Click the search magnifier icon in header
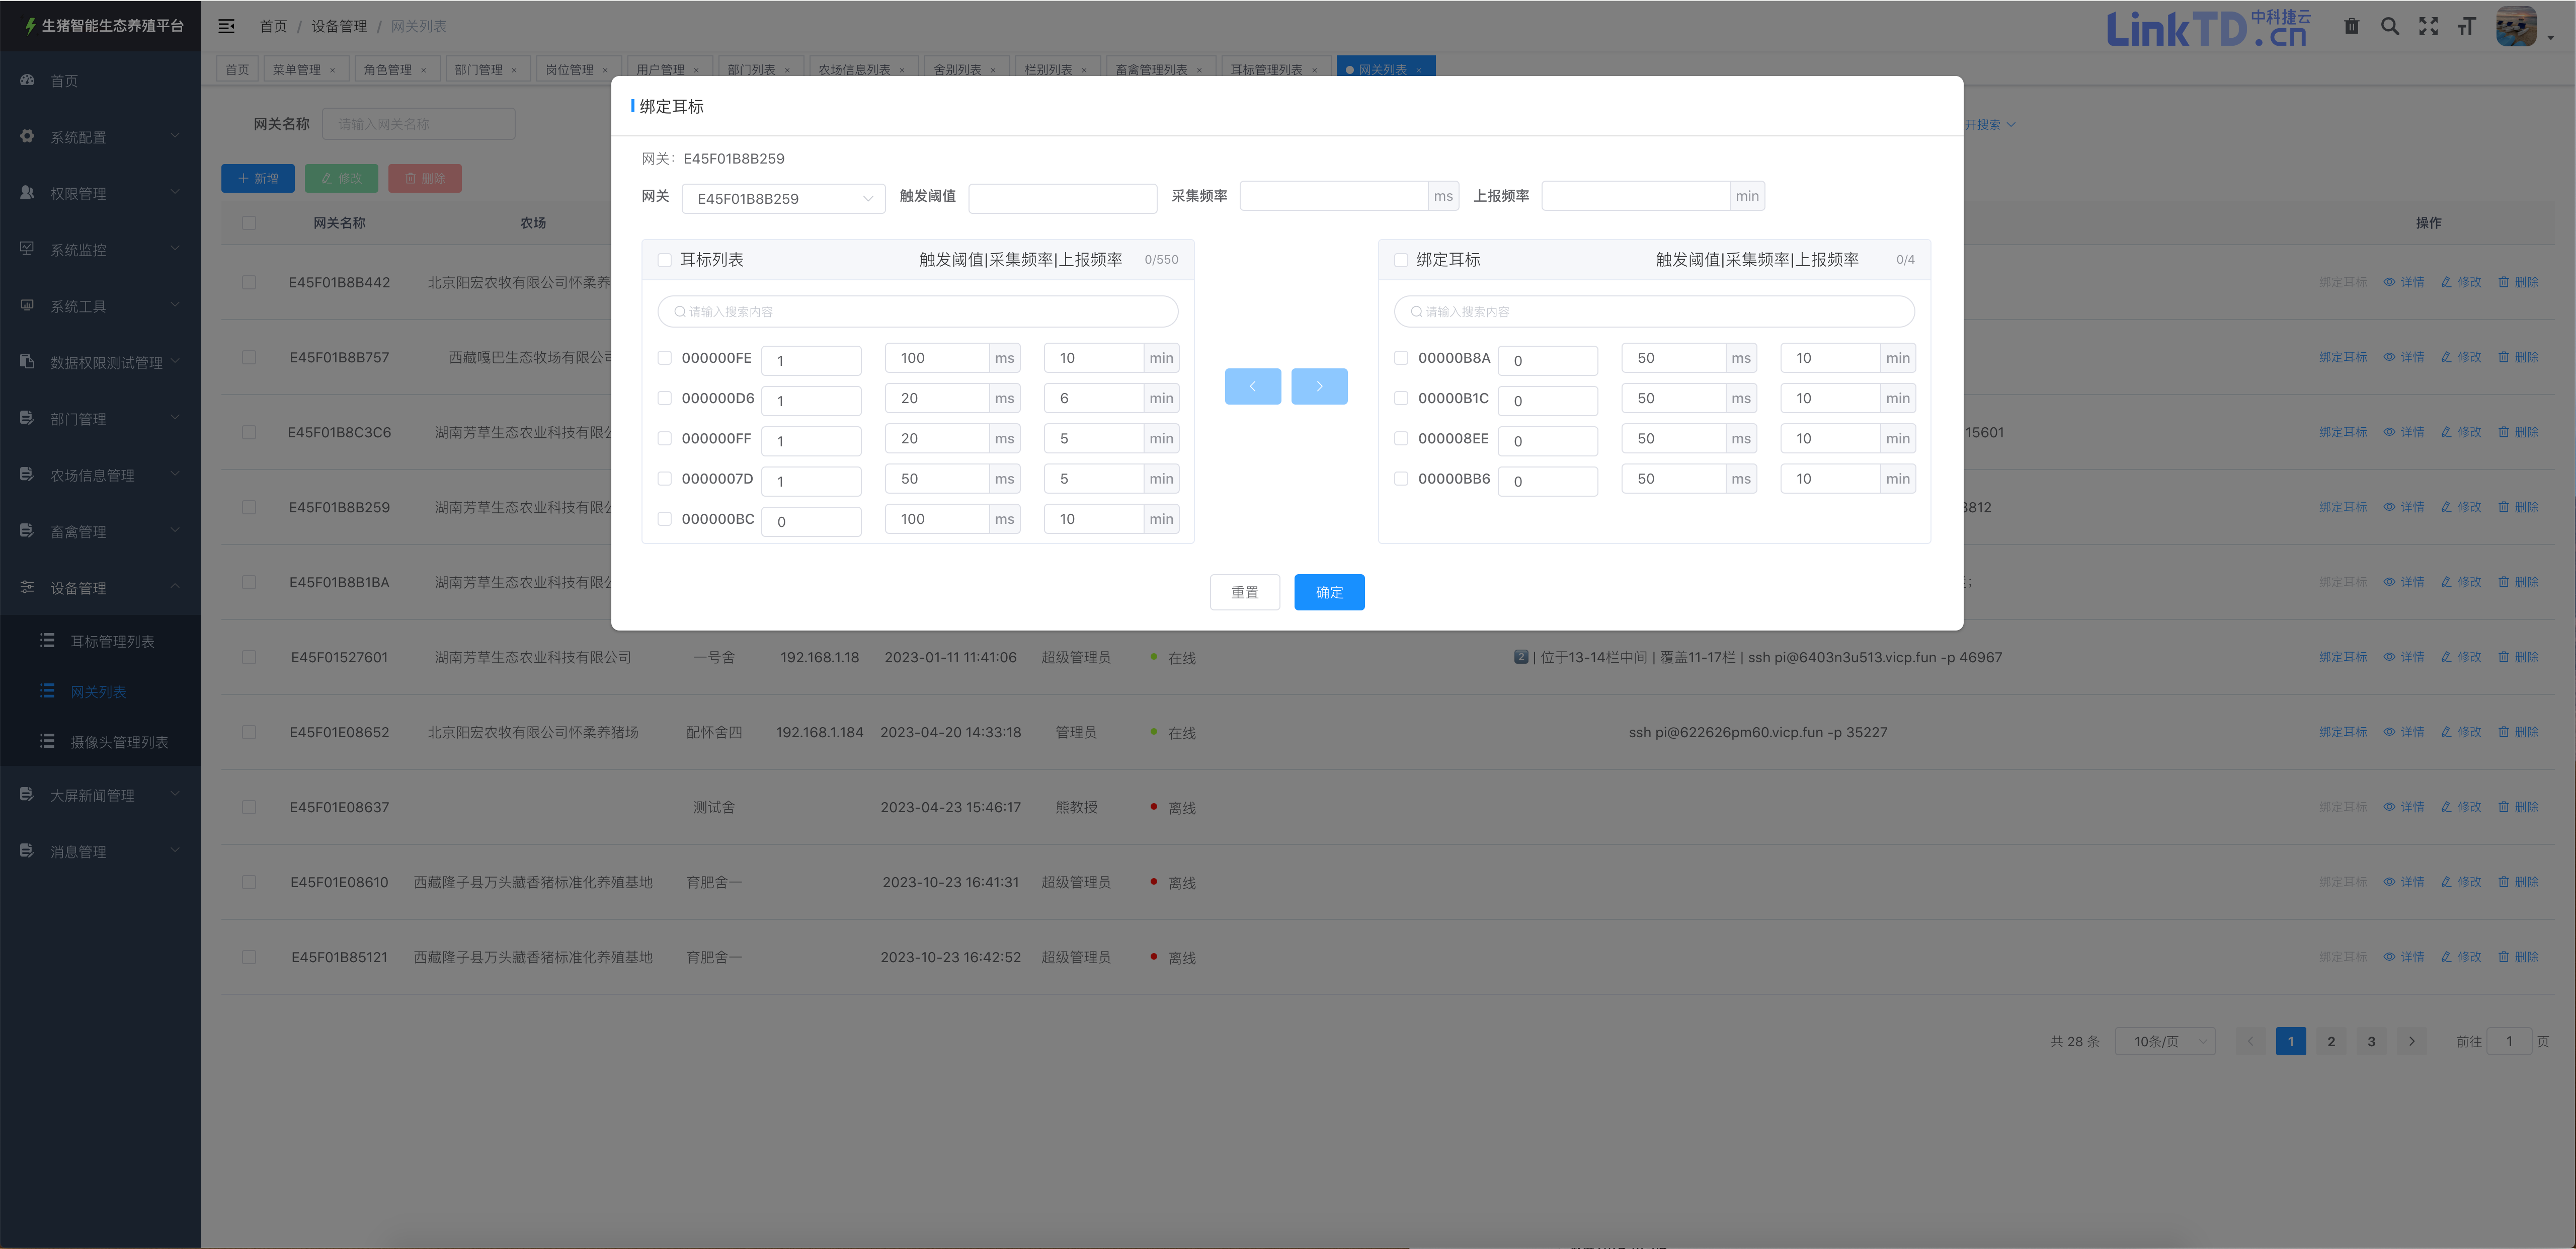The image size is (2576, 1249). coord(2389,27)
